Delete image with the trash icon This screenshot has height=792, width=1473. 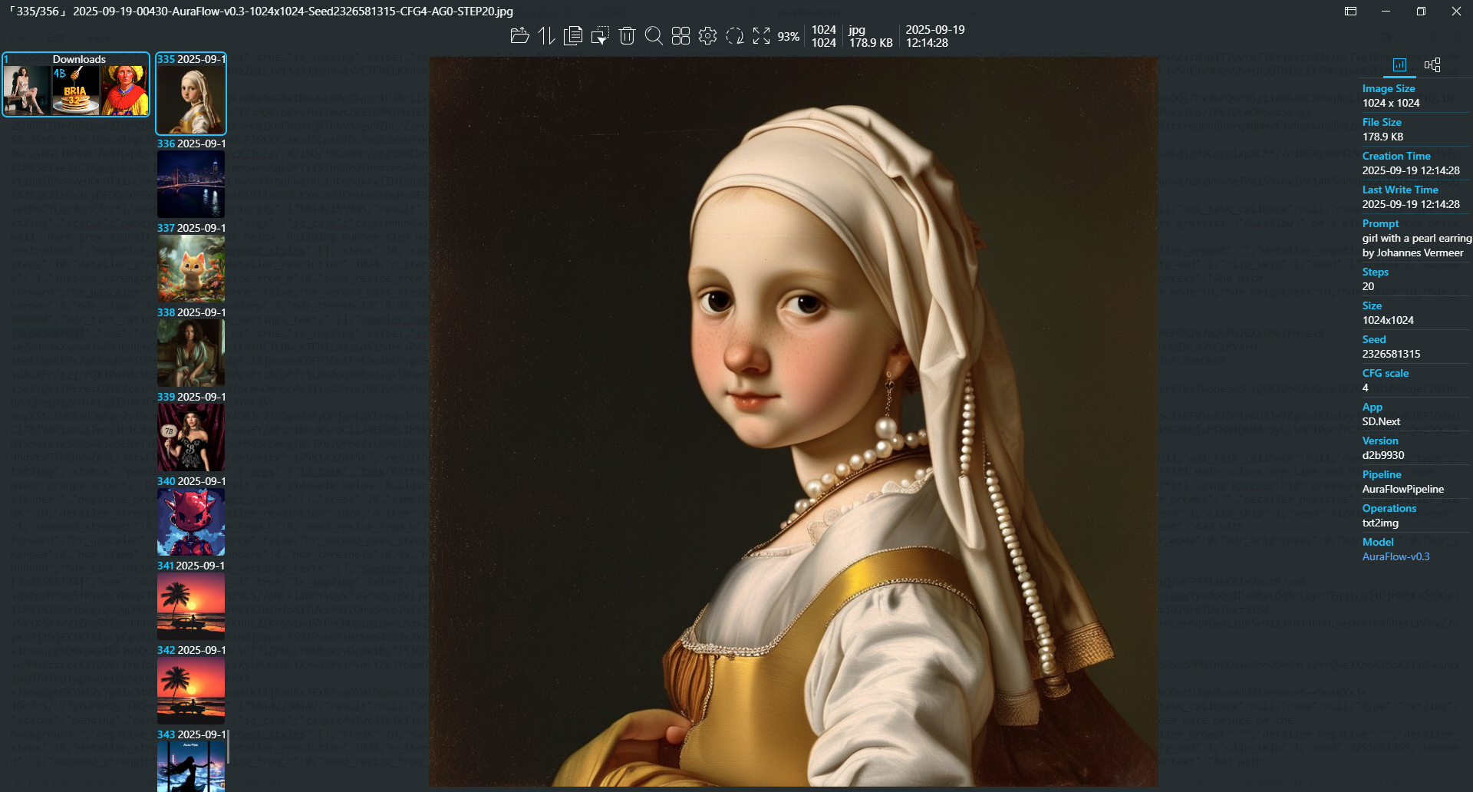pyautogui.click(x=627, y=36)
